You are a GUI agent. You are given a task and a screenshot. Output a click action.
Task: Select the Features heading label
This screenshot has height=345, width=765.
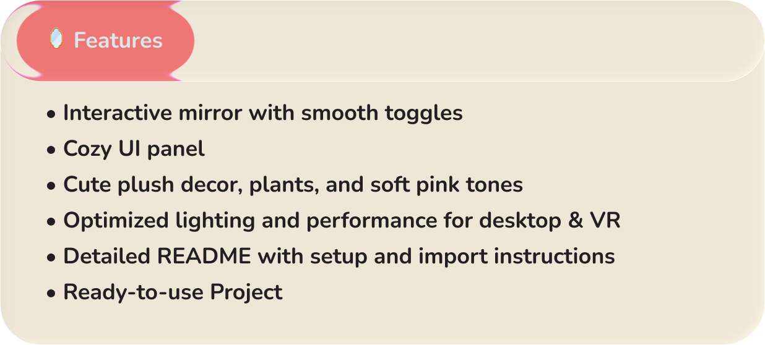[118, 41]
